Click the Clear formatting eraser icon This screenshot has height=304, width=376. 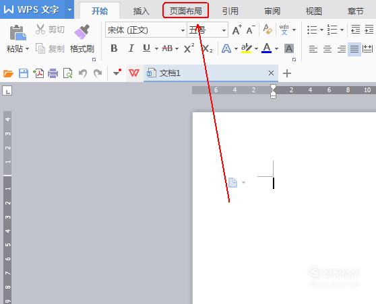268,30
